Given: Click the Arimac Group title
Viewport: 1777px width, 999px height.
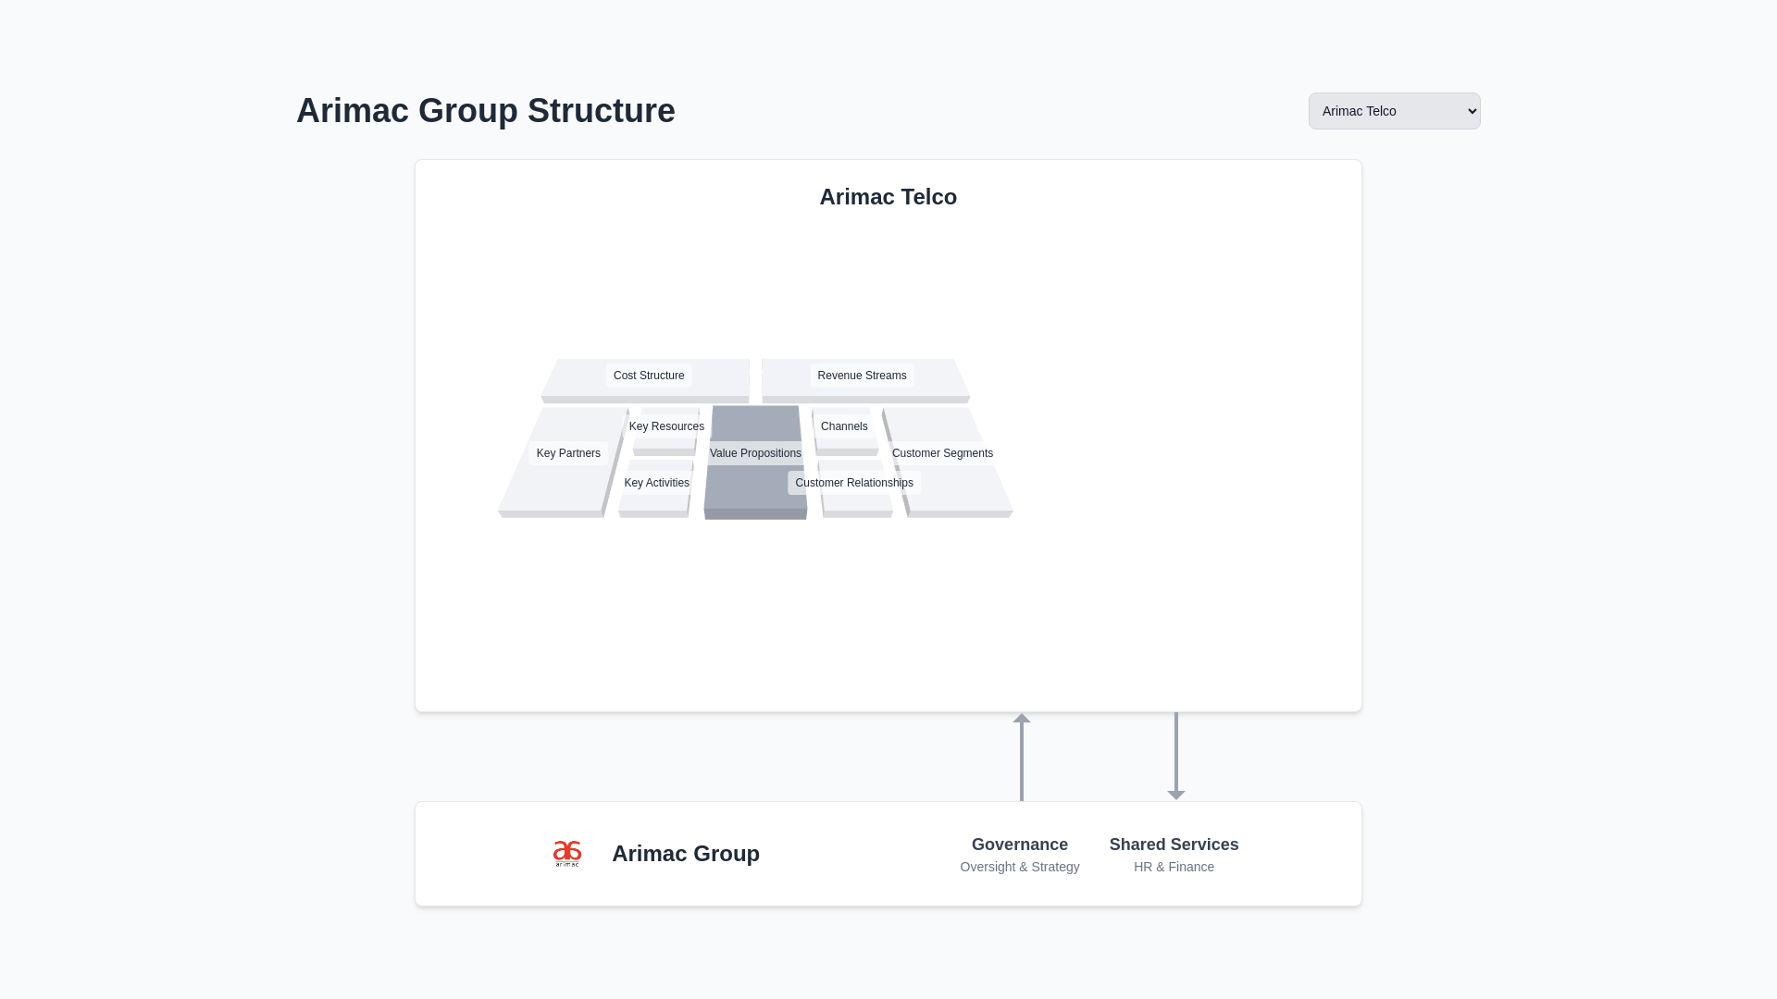Looking at the screenshot, I should coord(686,854).
